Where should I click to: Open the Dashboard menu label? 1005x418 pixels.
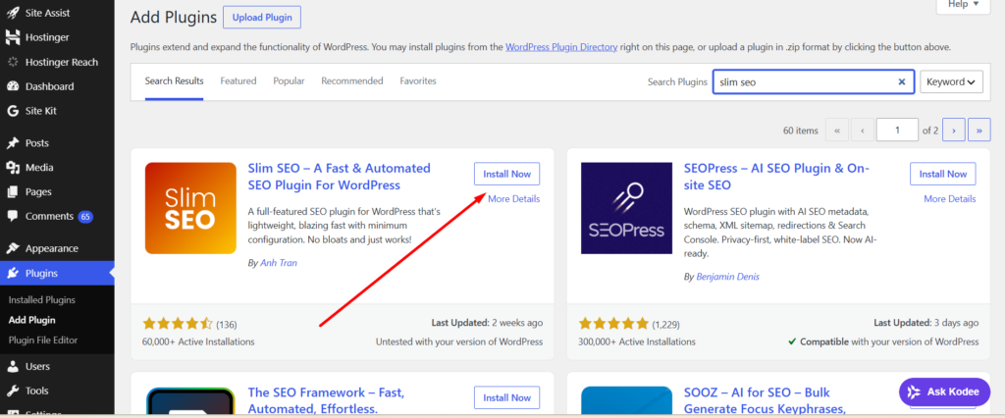coord(49,86)
